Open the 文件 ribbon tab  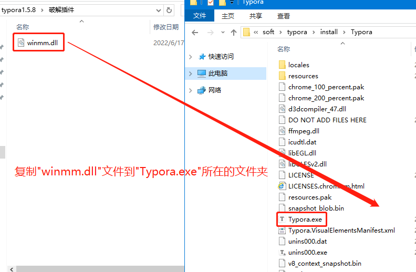pos(200,16)
